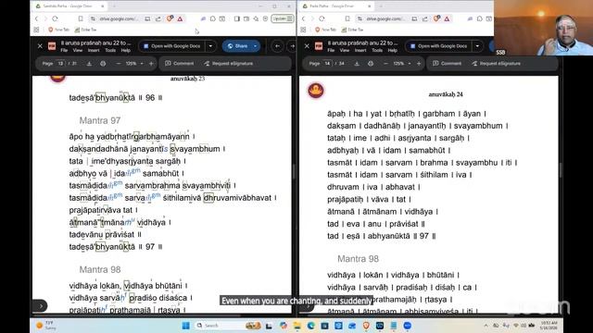Open Help menu in left viewer
This screenshot has height=333, width=593.
tap(126, 50)
